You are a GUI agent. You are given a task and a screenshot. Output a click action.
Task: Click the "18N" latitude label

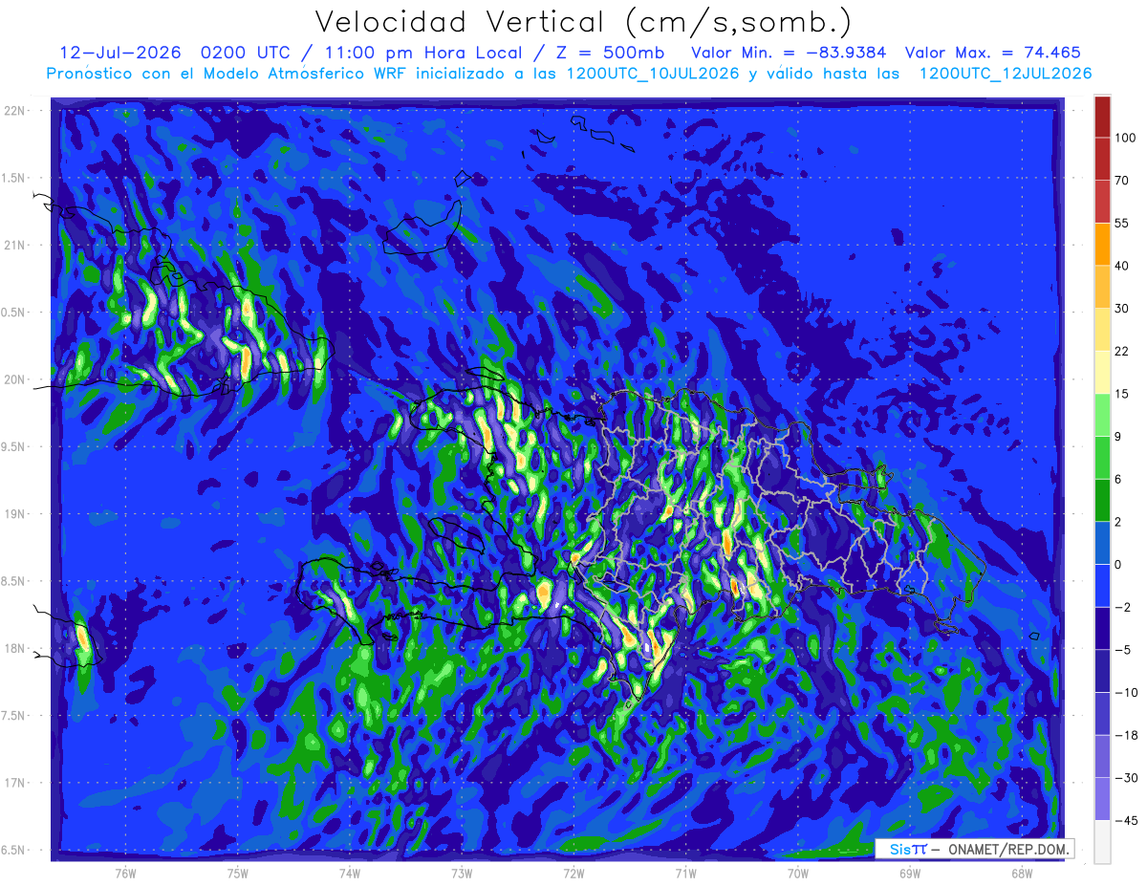pos(16,648)
